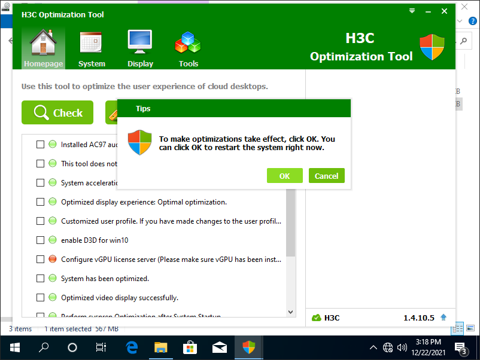The image size is (480, 360).
Task: Click the H3C shield logo in header
Action: 432,47
